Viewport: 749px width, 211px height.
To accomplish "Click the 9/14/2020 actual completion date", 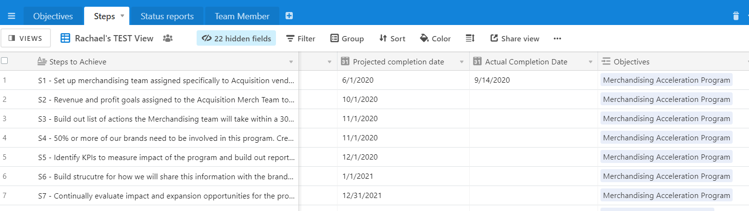I will [534, 80].
